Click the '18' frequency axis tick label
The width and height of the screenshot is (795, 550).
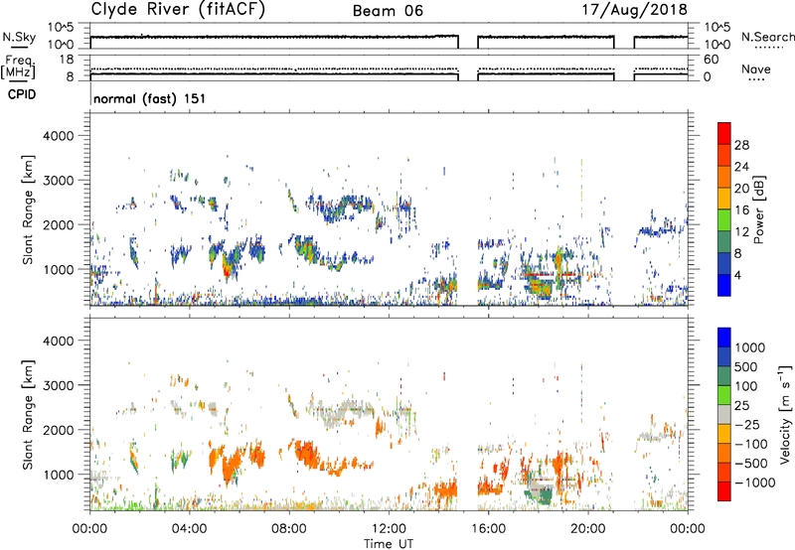coord(67,60)
